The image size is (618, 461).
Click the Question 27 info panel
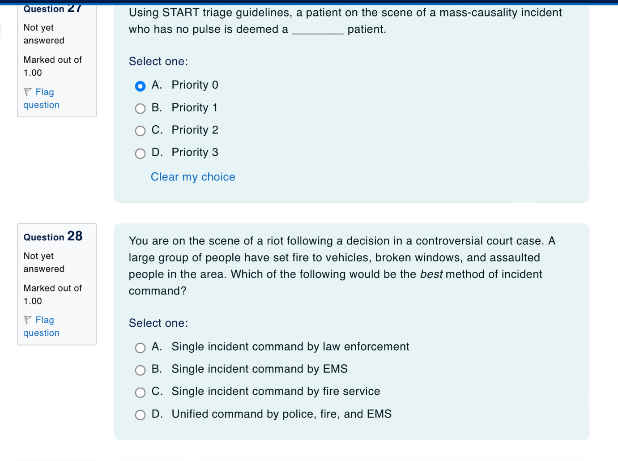tap(57, 58)
